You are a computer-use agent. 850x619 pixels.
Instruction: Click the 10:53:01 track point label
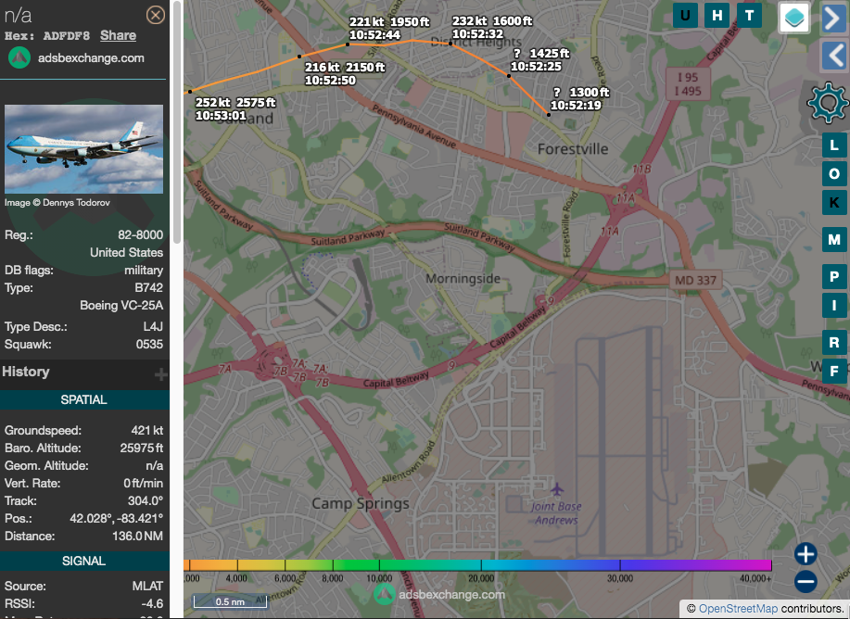(235, 109)
